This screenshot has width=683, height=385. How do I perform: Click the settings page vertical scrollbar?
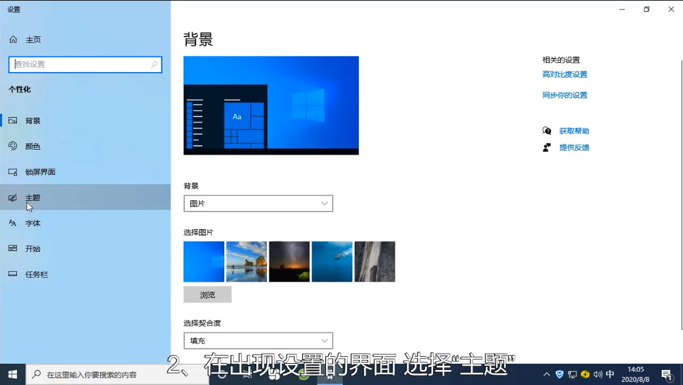tap(681, 195)
